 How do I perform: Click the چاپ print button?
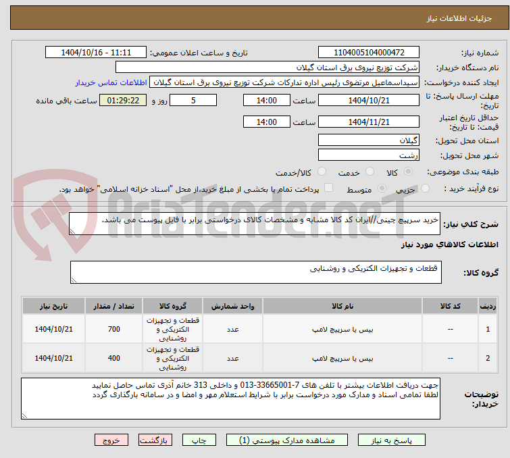[199, 440]
